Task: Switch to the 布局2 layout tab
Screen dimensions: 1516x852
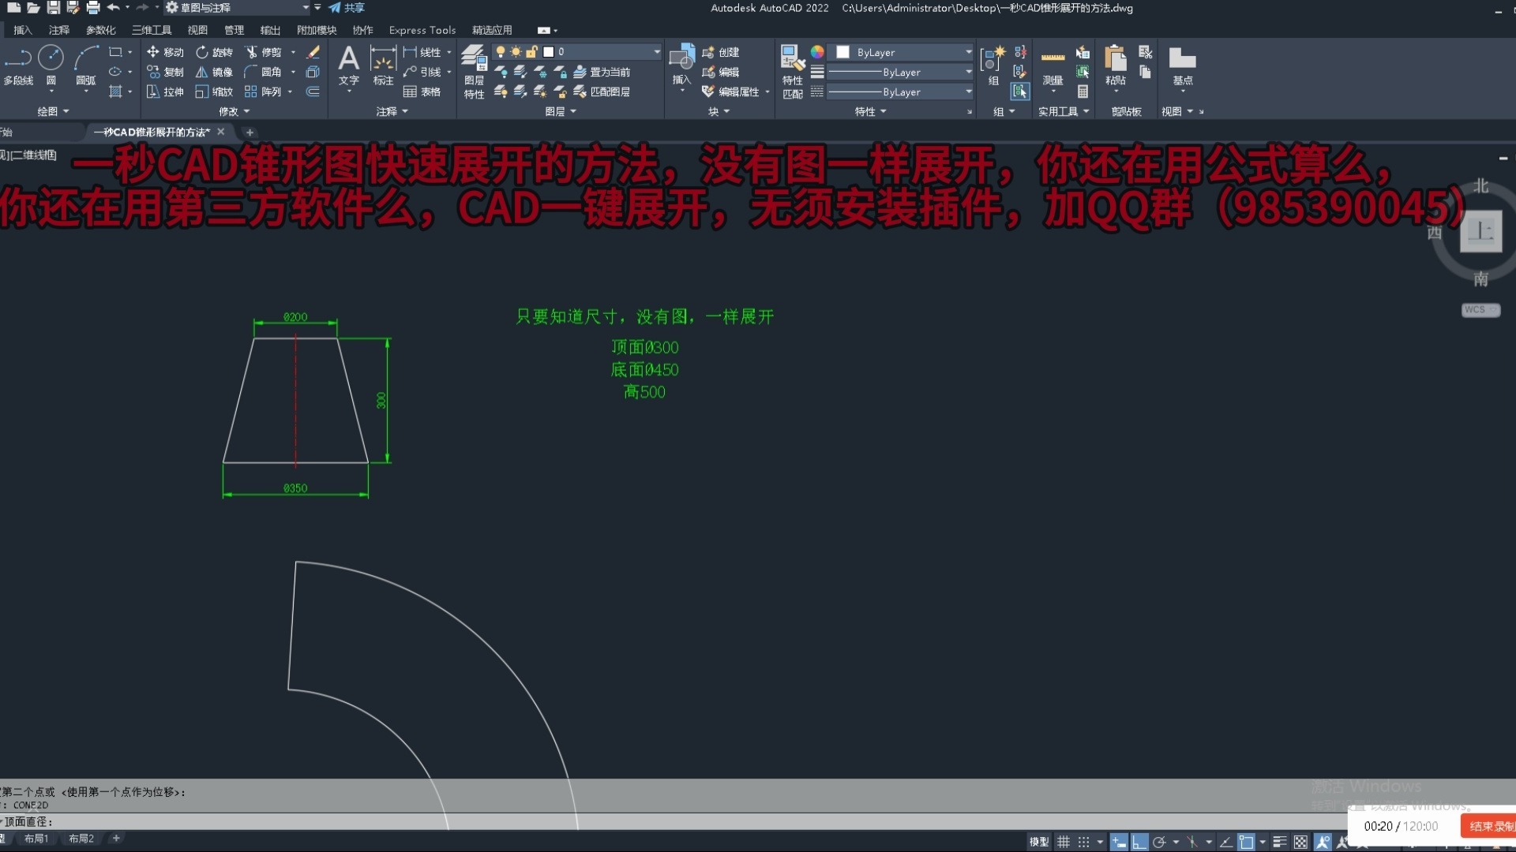Action: (81, 839)
